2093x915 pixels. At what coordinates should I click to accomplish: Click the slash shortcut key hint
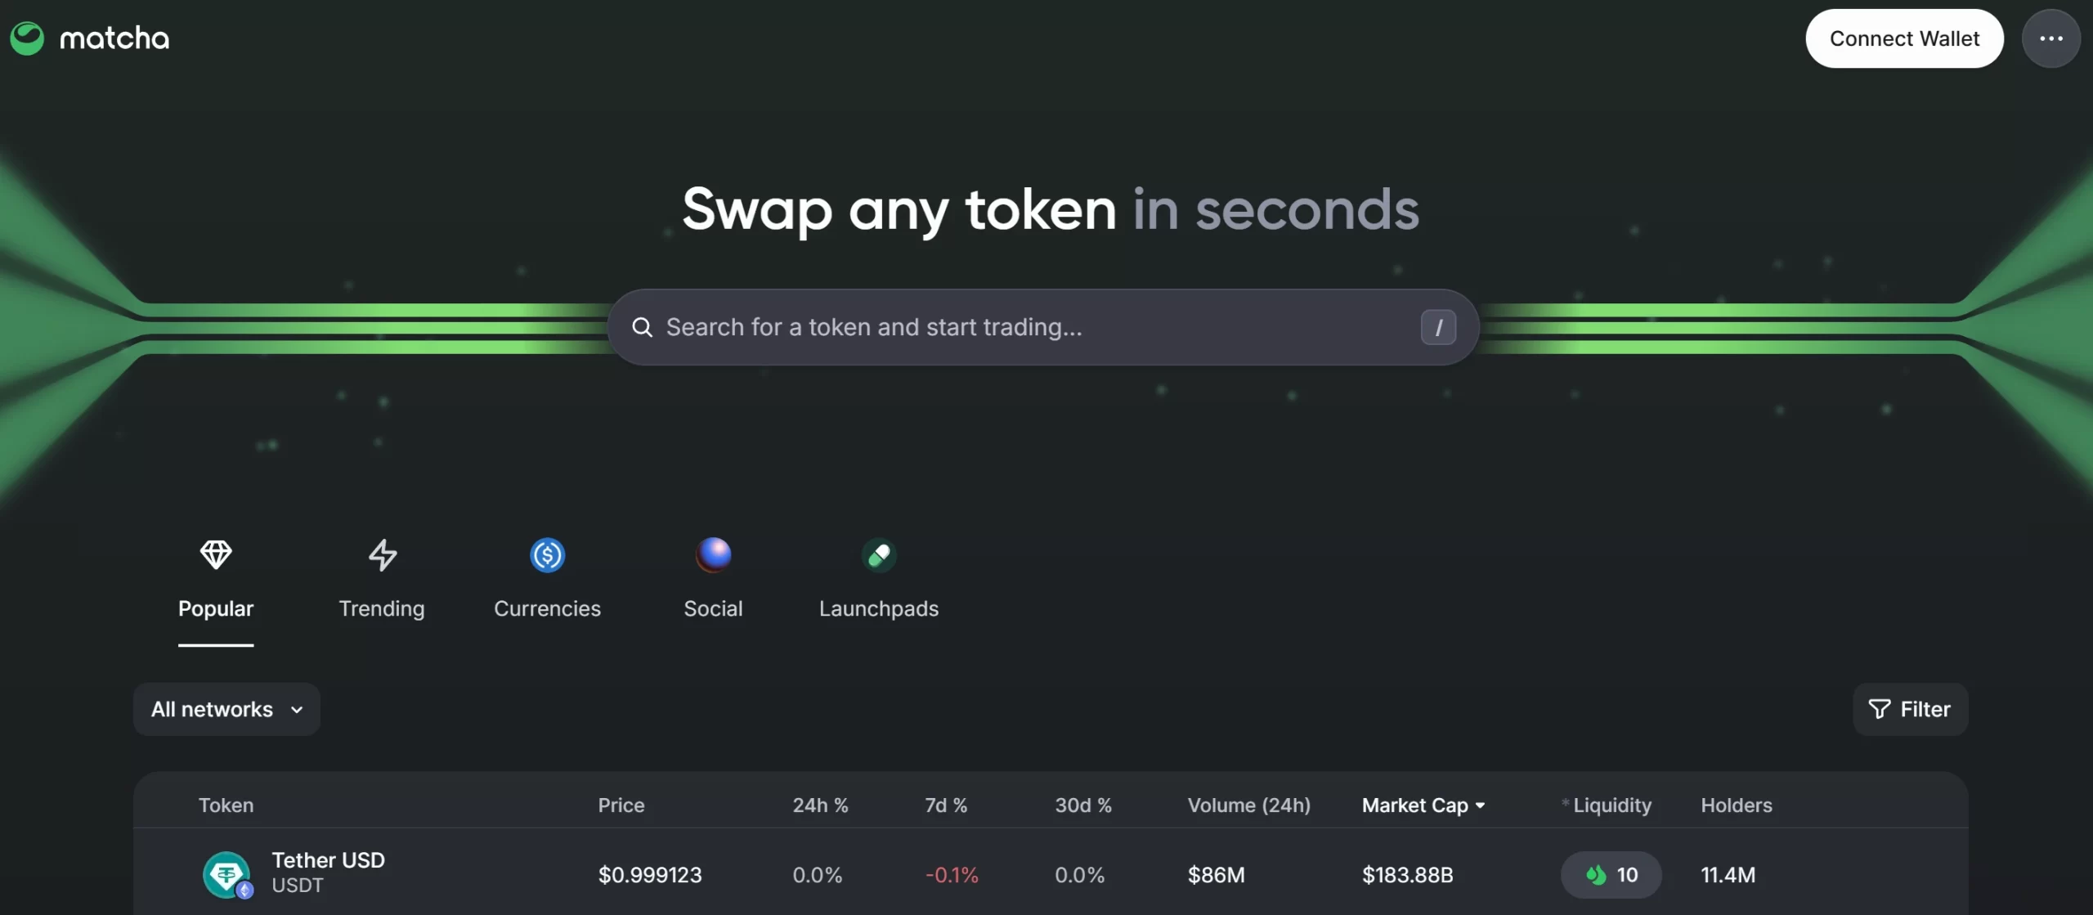coord(1438,327)
